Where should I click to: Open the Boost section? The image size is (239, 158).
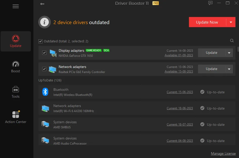click(x=15, y=67)
